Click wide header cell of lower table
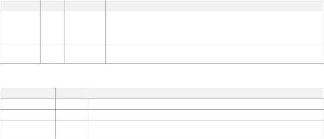324x139 pixels. (x=206, y=93)
